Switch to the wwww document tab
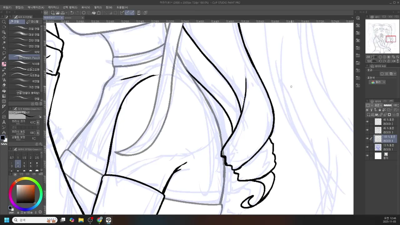This screenshot has height=225, width=400. [75, 18]
